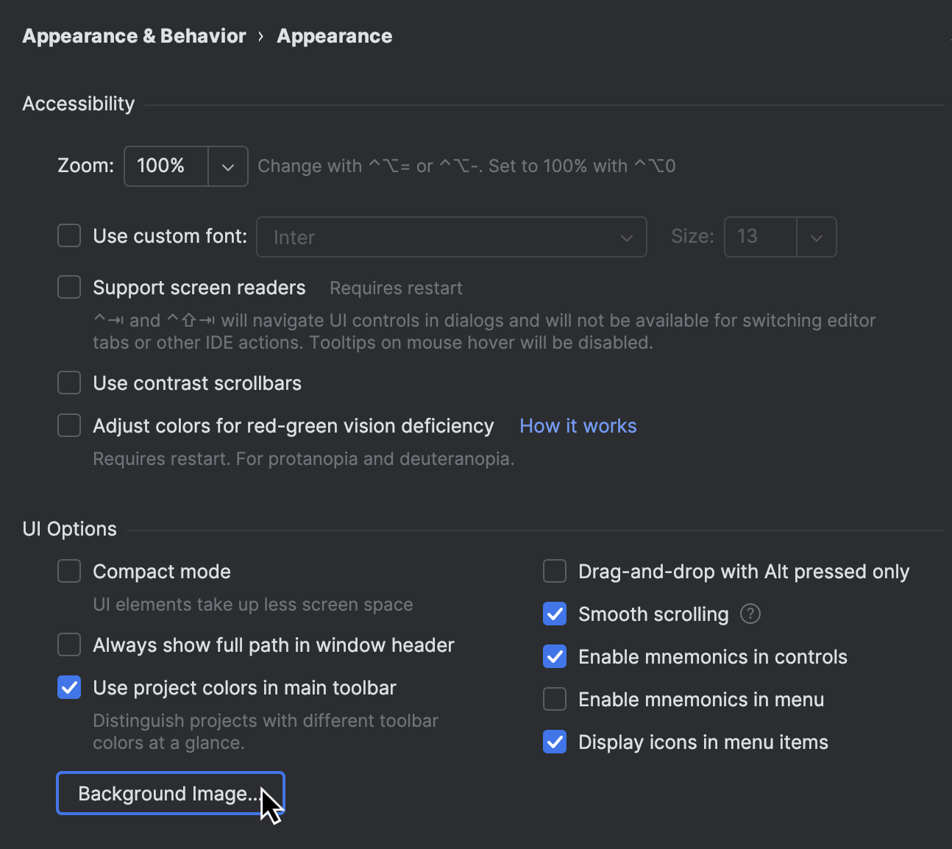Uncheck Enable mnemonics in controls
Image resolution: width=952 pixels, height=849 pixels.
coord(554,656)
